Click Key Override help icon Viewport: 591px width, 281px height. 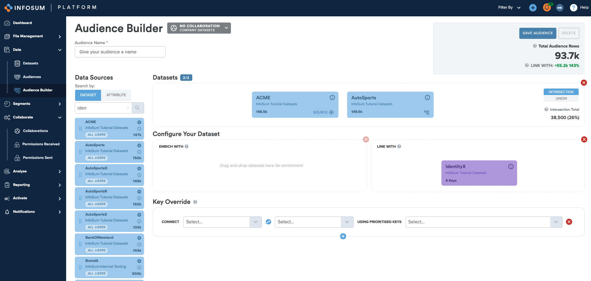[195, 202]
